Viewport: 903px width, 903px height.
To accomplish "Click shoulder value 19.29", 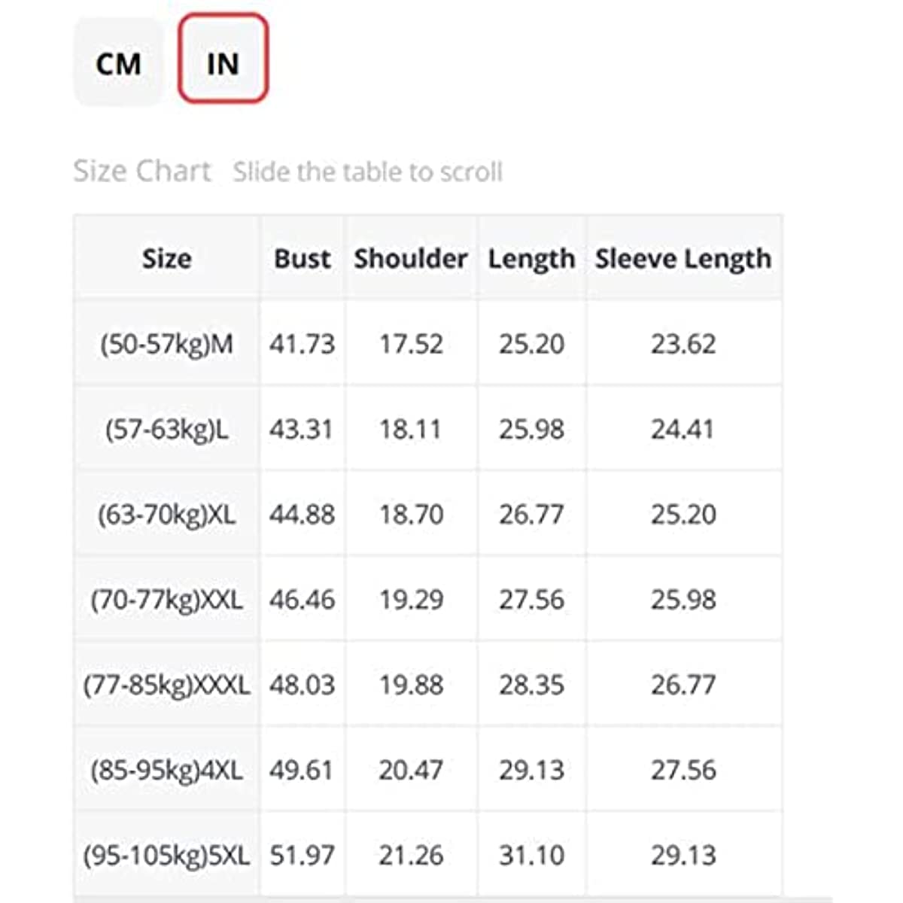I will tap(411, 600).
